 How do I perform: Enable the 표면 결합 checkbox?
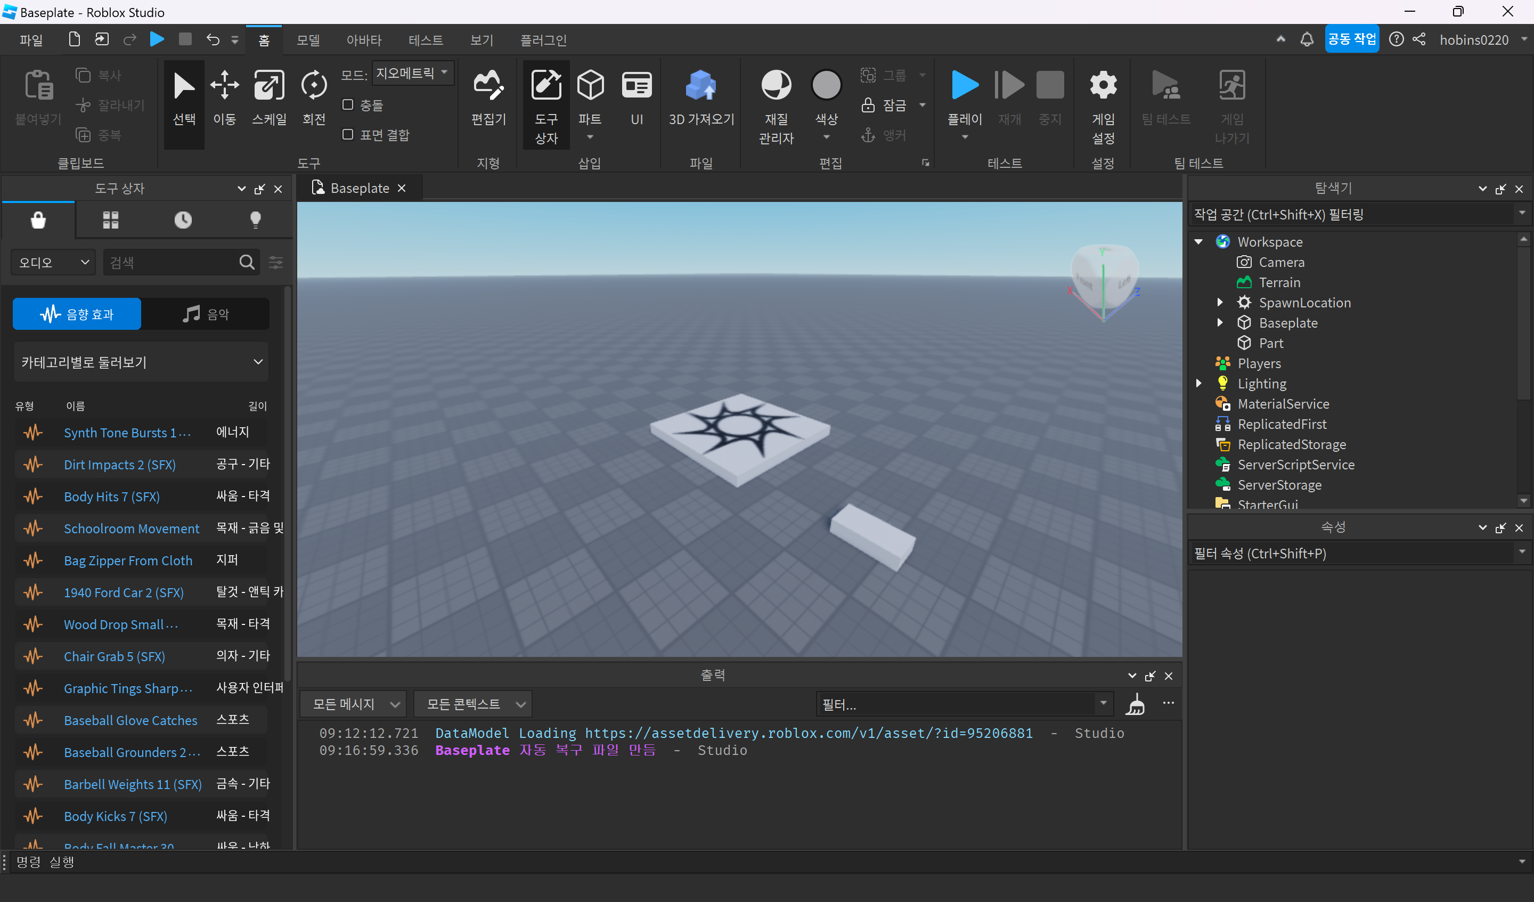[348, 134]
